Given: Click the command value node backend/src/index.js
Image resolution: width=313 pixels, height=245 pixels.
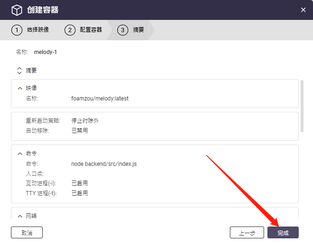Looking at the screenshot, I should click(x=104, y=164).
